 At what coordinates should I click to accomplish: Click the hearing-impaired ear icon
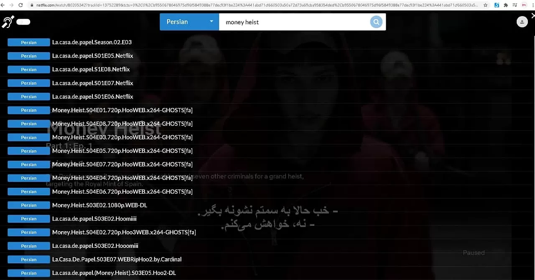pyautogui.click(x=8, y=22)
